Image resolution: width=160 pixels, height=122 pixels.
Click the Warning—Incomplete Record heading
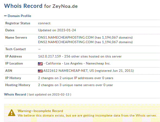[40, 111]
